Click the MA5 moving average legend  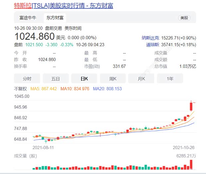(x=44, y=89)
